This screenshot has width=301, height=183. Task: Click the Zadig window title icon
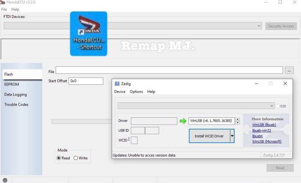tap(117, 84)
